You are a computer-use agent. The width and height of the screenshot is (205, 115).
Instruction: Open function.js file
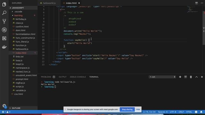tap(23, 45)
